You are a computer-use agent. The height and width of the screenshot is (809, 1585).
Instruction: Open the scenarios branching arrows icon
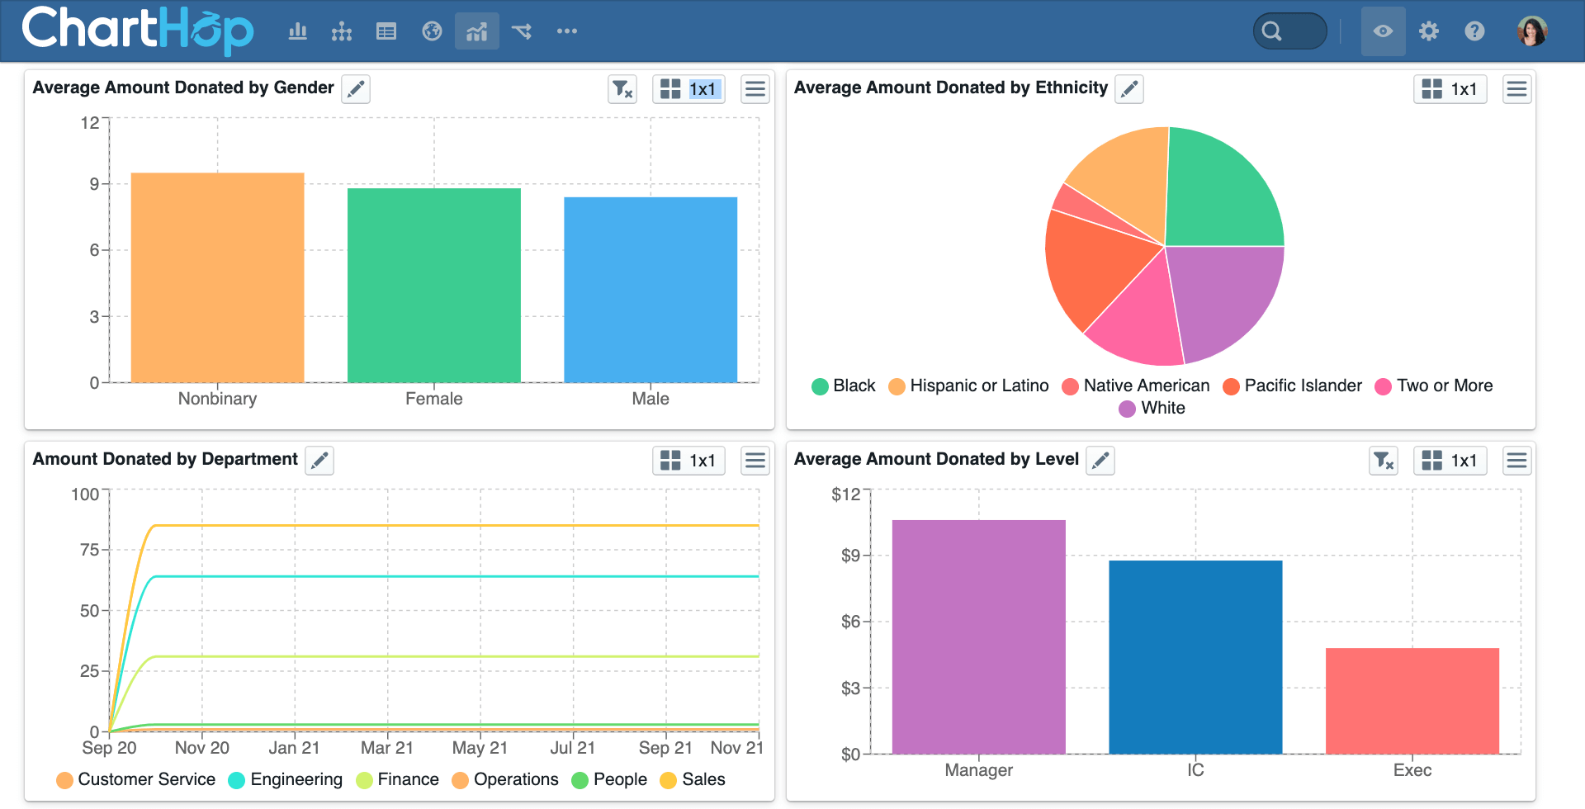(522, 31)
